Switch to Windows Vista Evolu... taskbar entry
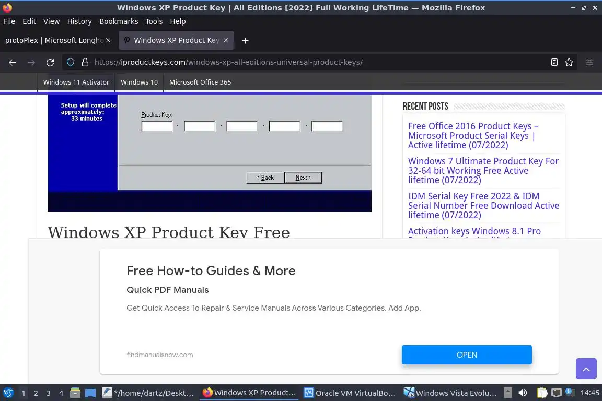The height and width of the screenshot is (401, 602). point(450,393)
